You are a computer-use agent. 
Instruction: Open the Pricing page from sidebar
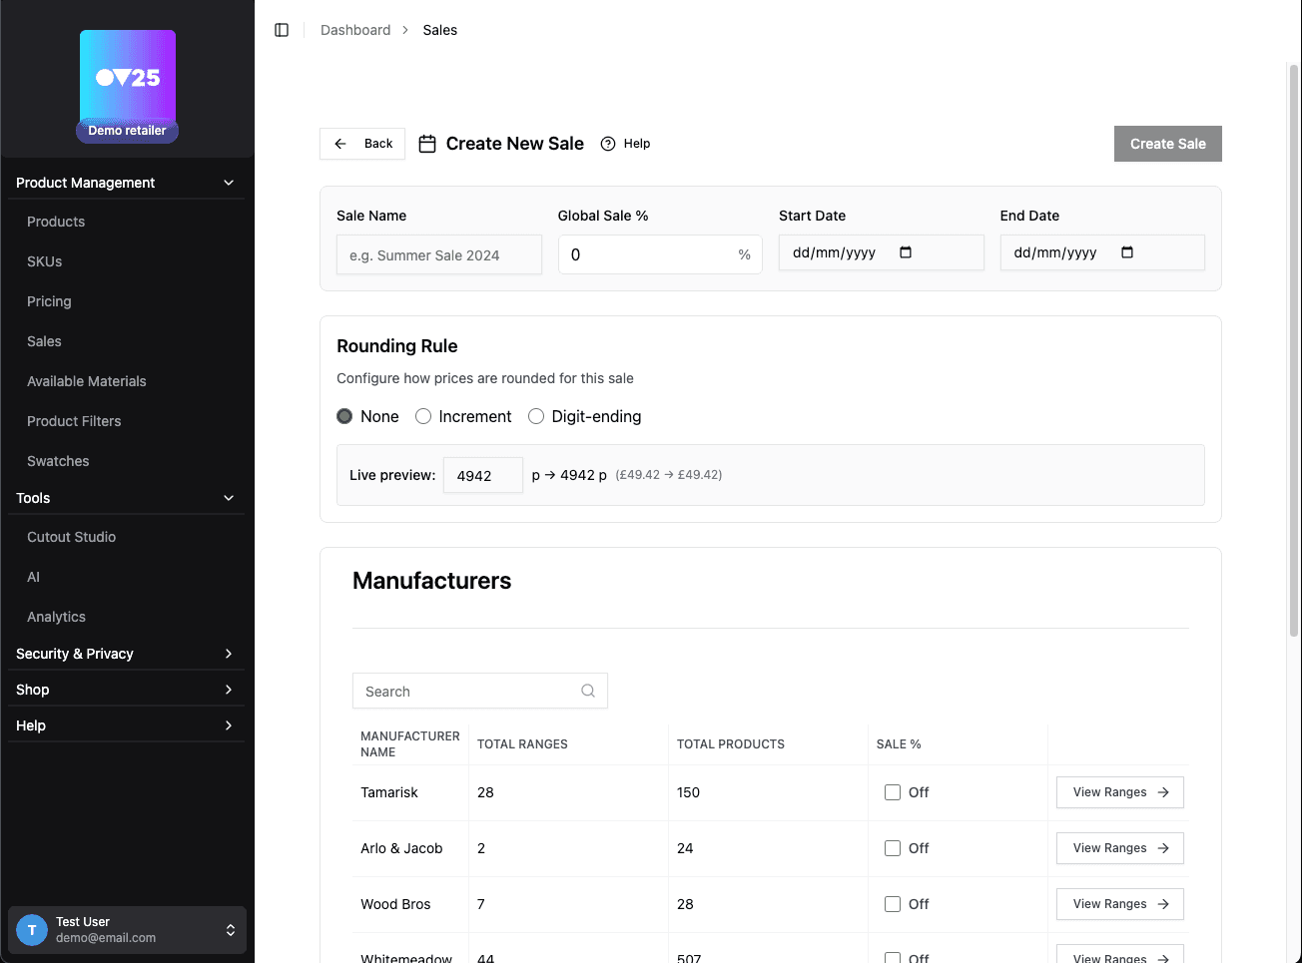coord(49,301)
